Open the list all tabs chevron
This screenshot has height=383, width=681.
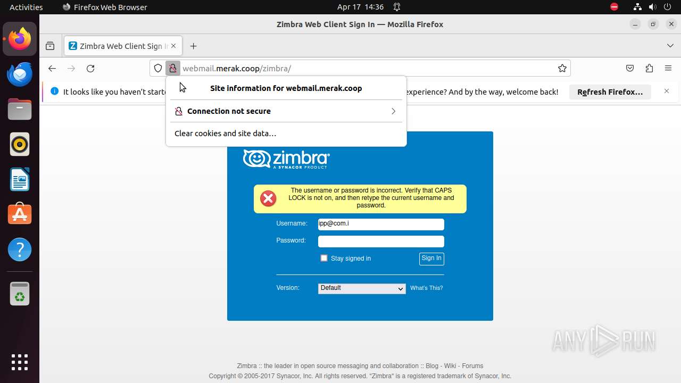(x=670, y=46)
